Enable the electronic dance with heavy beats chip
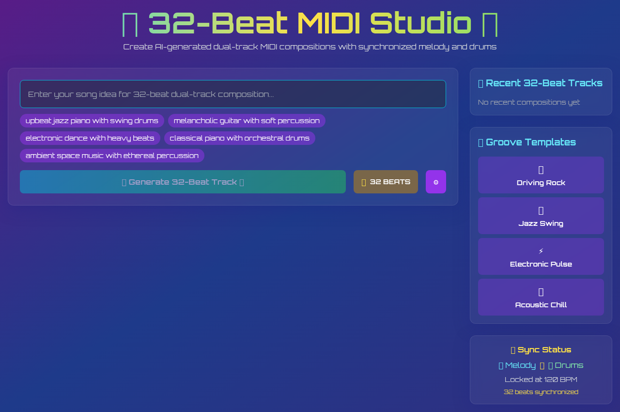 coord(90,138)
